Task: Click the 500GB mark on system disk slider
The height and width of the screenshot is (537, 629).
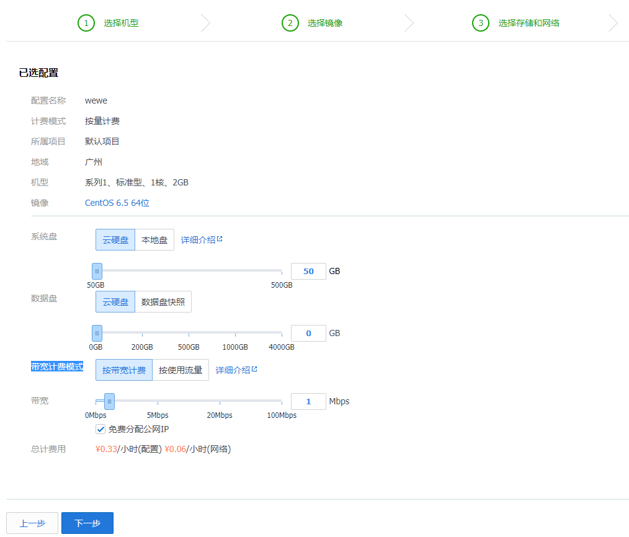Action: [282, 285]
